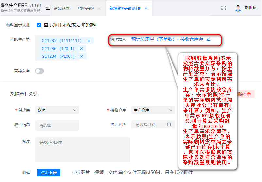Open the 供应商 dropdown showing 众达

57,110
